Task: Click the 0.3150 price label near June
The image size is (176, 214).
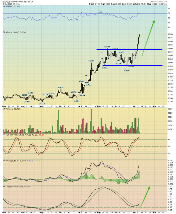Action: (61, 87)
